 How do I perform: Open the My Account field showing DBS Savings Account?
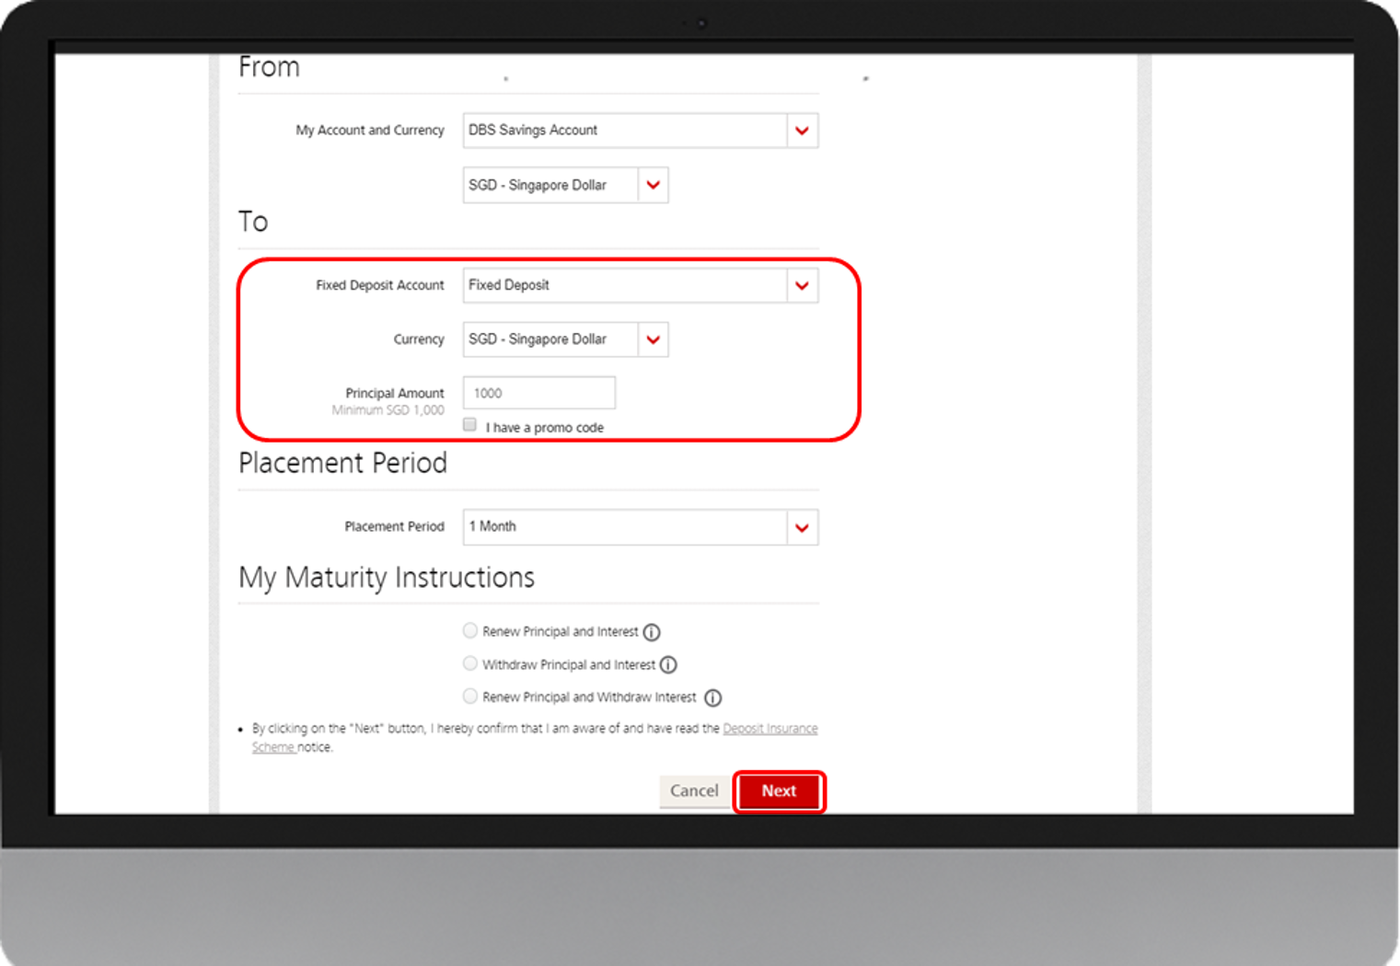pyautogui.click(x=624, y=131)
